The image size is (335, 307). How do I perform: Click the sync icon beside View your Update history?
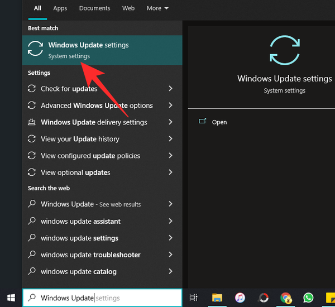(32, 138)
